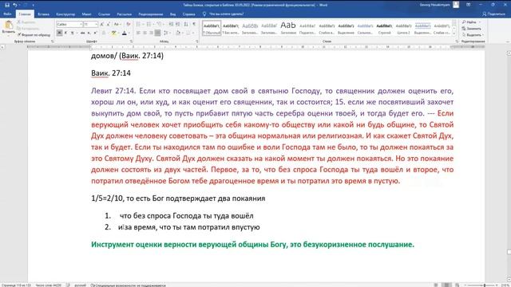Align text to the right

coord(151,33)
